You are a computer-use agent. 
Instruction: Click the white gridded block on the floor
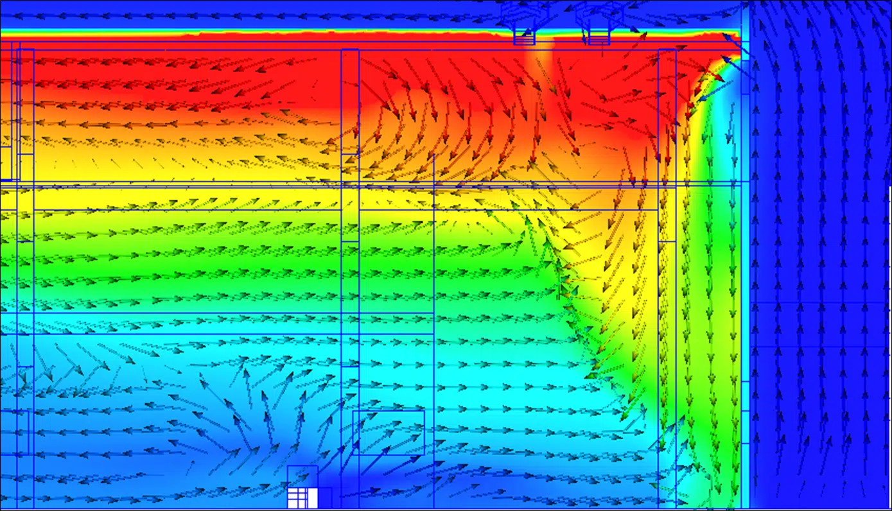coord(303,498)
